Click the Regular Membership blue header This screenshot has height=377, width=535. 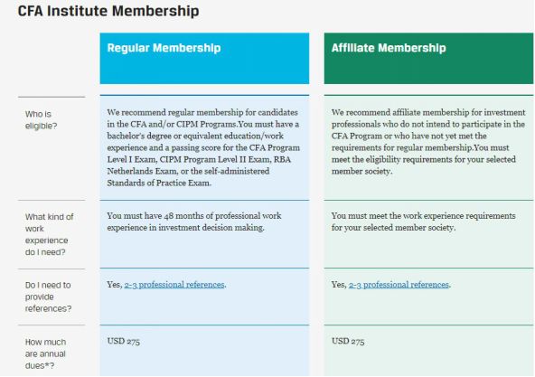pos(204,59)
